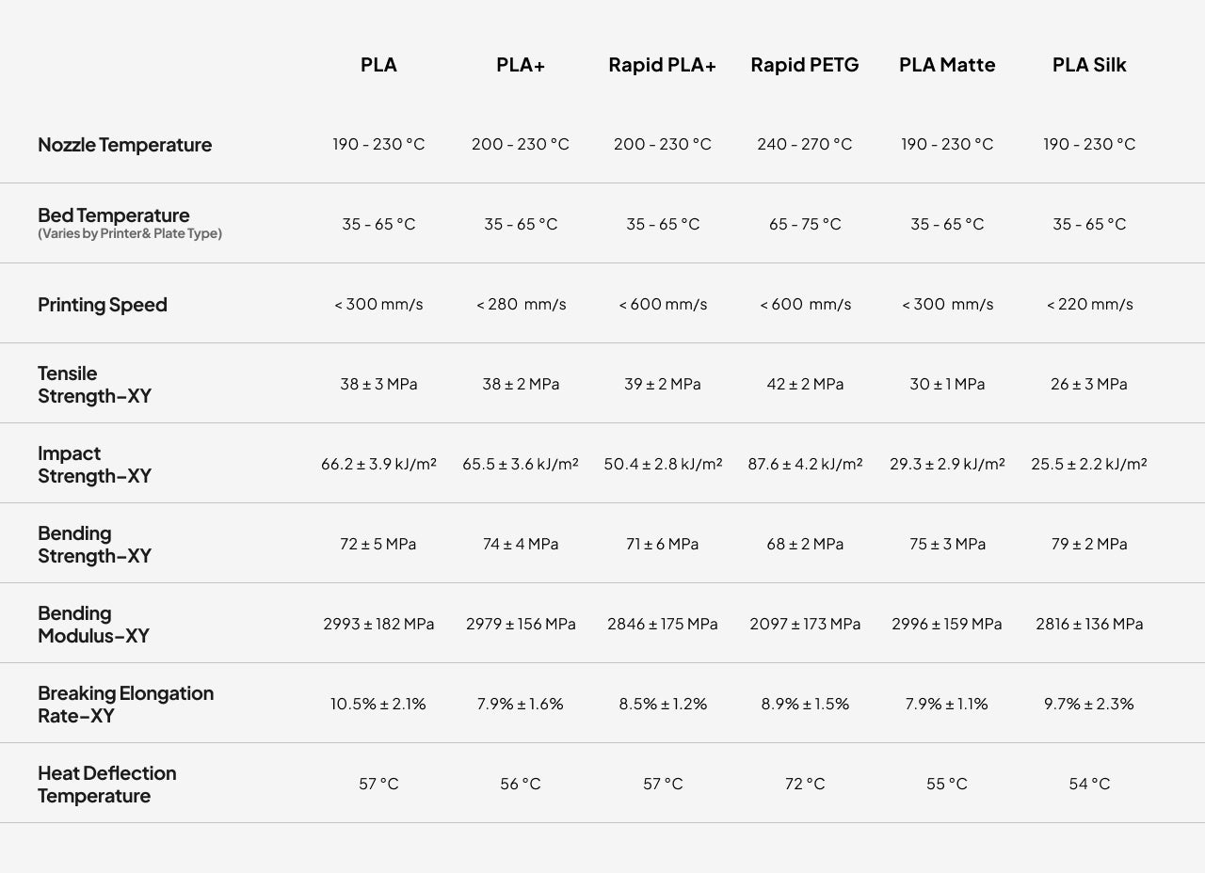Screen dimensions: 1205x873
Task: Select the Rapid PETG column header
Action: [x=805, y=65]
